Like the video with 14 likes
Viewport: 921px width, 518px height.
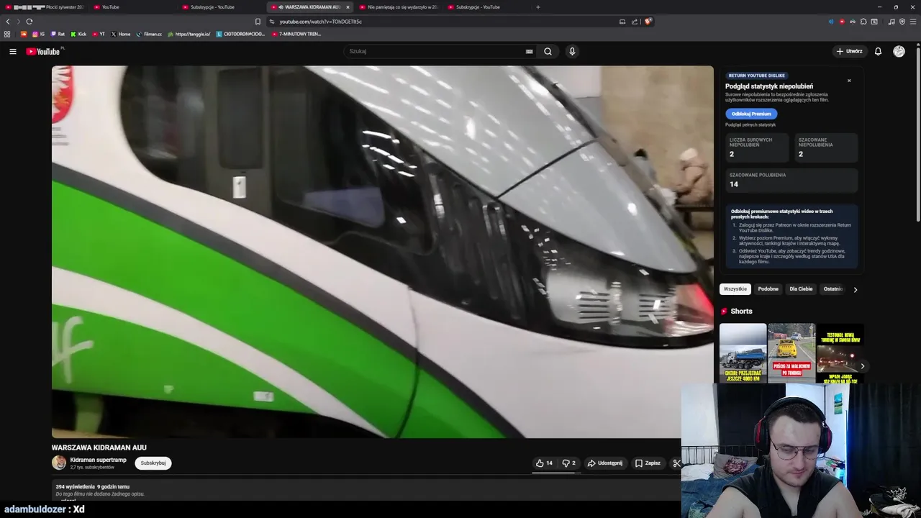pyautogui.click(x=545, y=463)
